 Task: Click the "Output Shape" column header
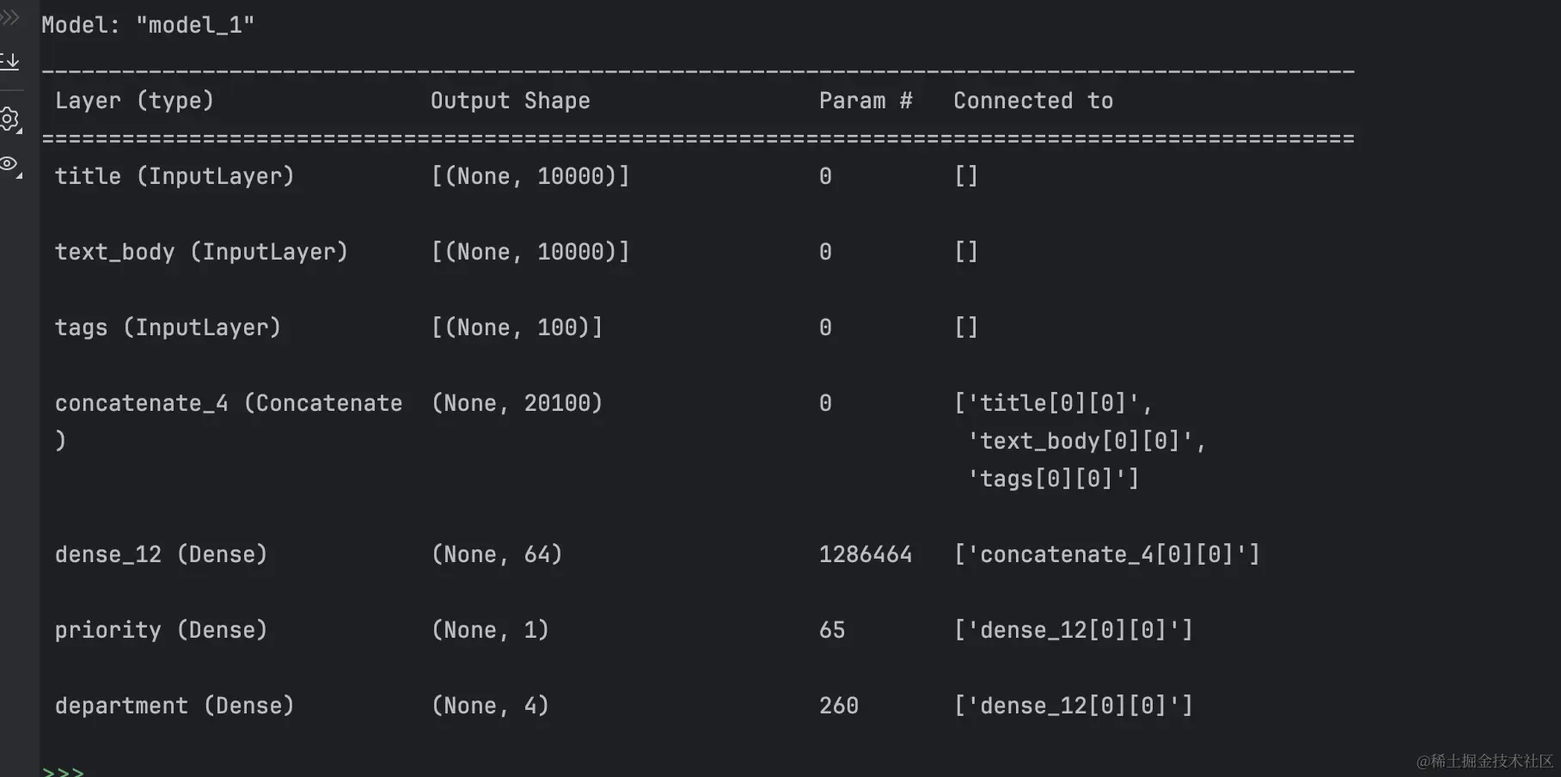tap(510, 101)
